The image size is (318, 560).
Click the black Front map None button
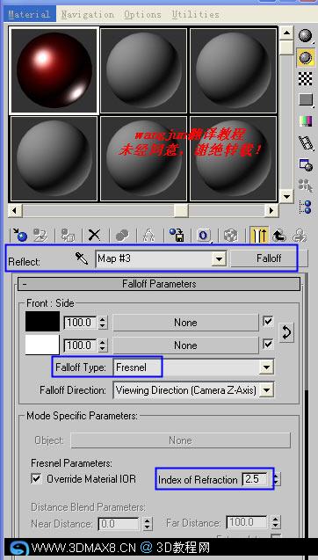pyautogui.click(x=185, y=323)
